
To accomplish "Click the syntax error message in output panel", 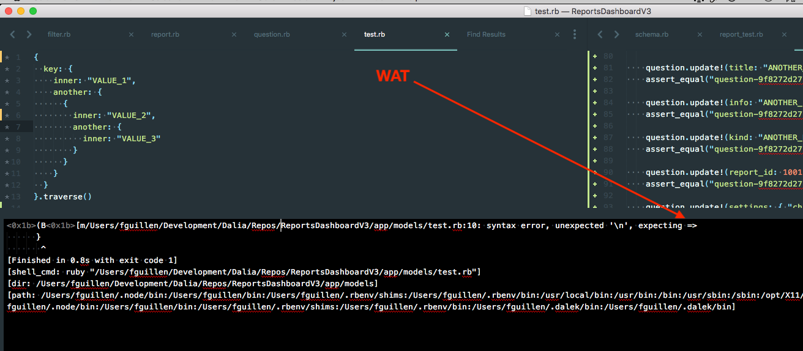I will tap(352, 226).
